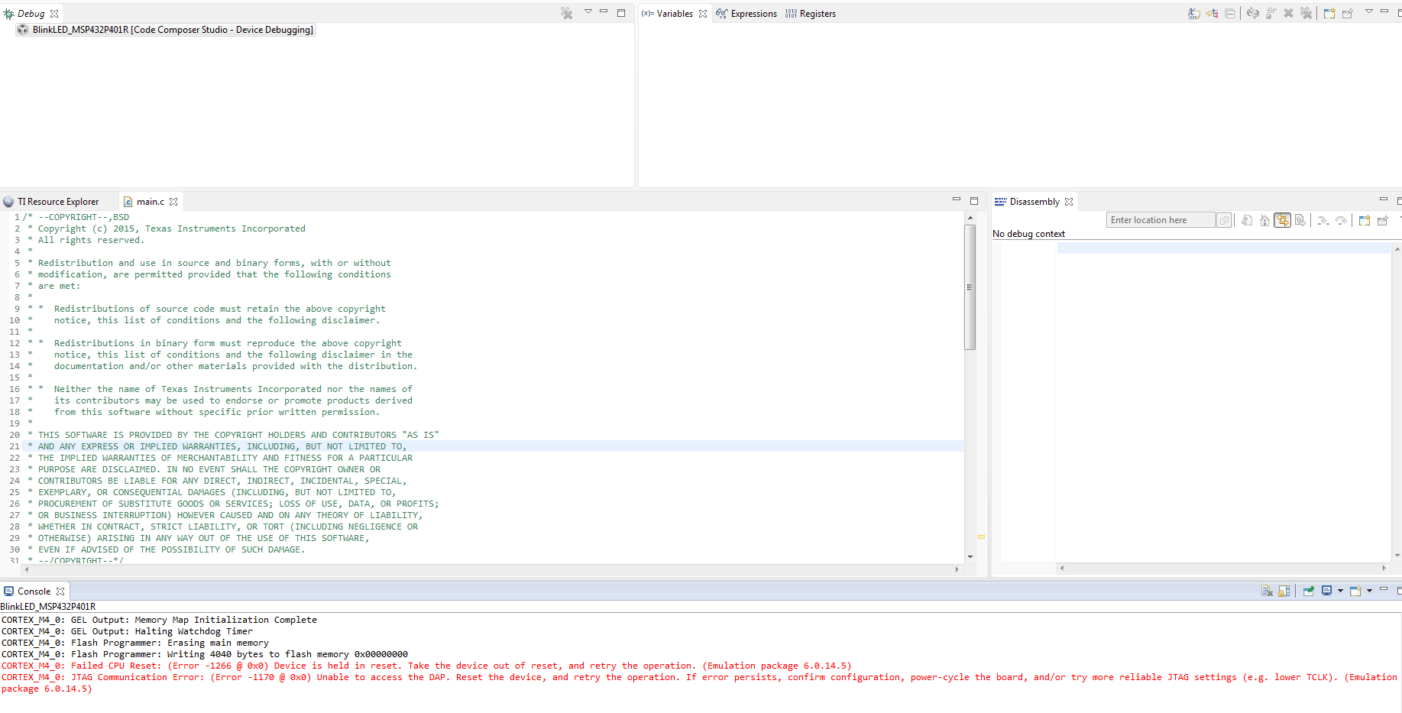Open the Registers tab
The image size is (1402, 713).
[811, 13]
